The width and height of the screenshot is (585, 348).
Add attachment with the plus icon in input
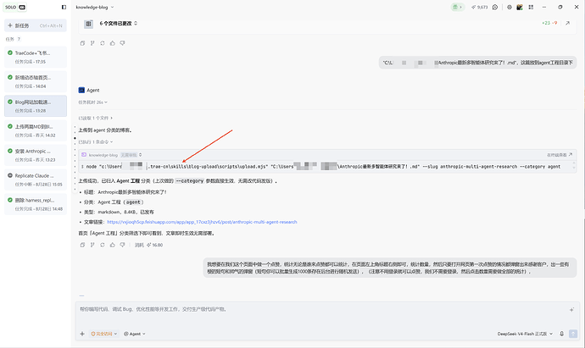pyautogui.click(x=82, y=334)
